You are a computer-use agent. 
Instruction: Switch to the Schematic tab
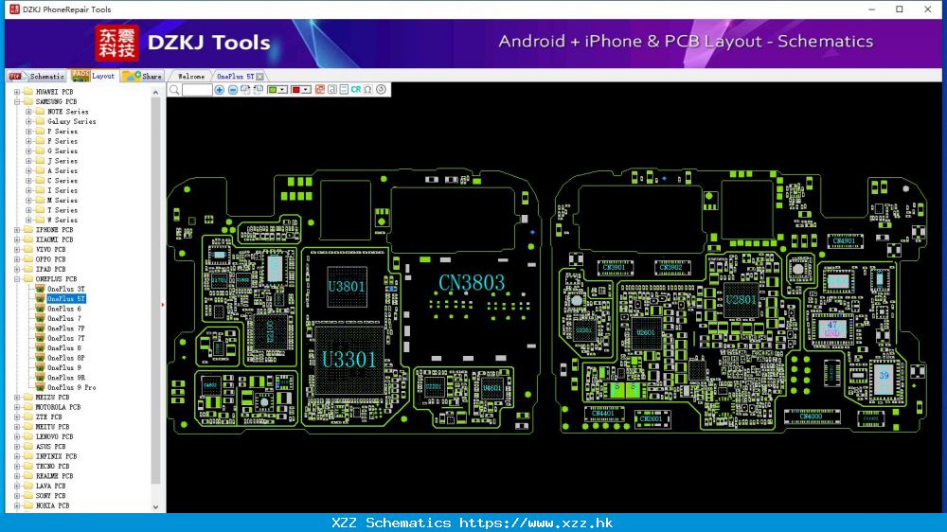pyautogui.click(x=36, y=76)
